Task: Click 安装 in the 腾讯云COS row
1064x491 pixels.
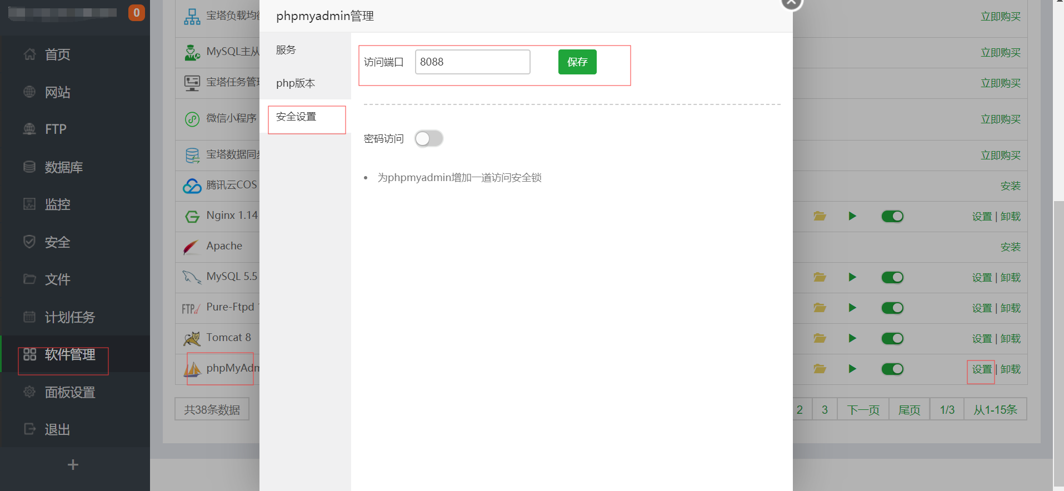Action: [x=1011, y=186]
